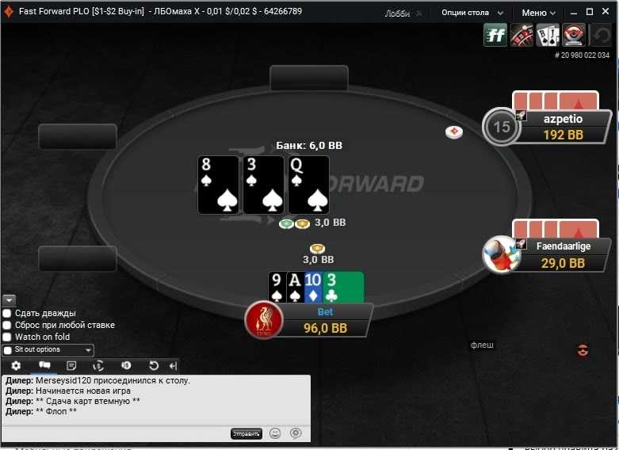Click the "Отправить" send button

(x=246, y=434)
